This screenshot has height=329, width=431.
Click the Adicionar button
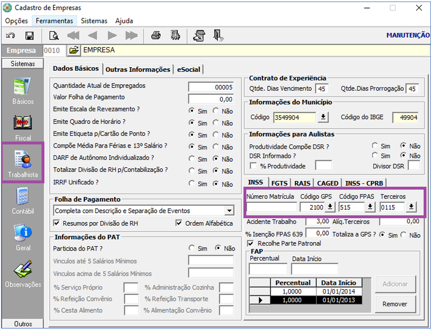(395, 284)
